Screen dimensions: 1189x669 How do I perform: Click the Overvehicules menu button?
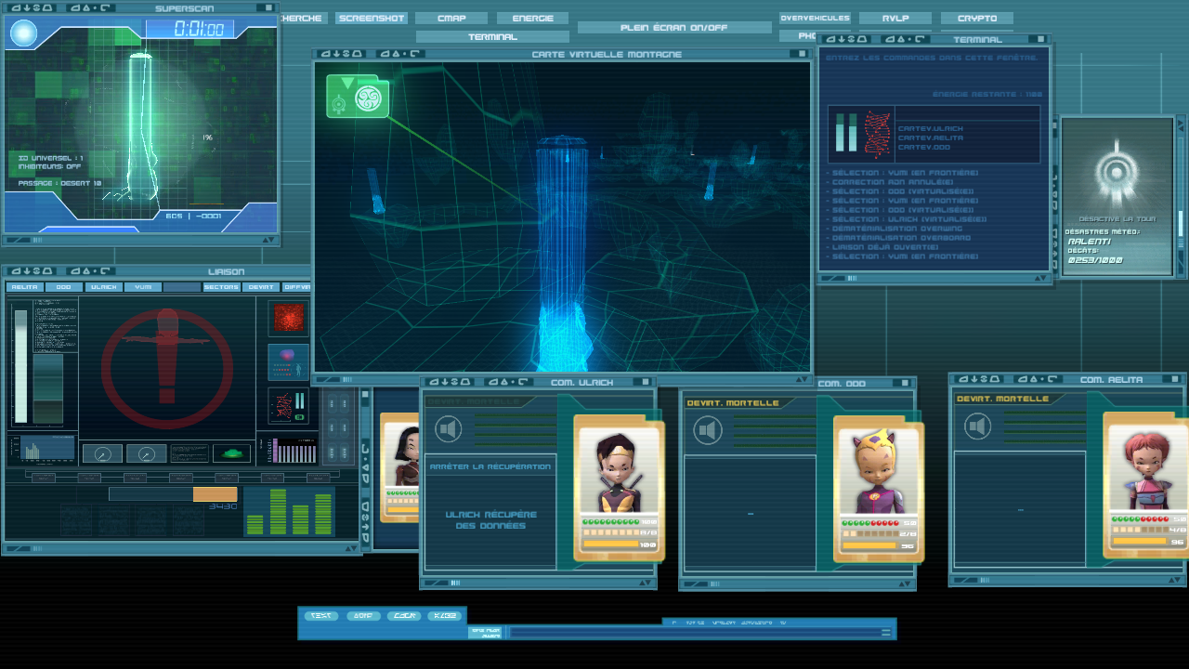815,19
